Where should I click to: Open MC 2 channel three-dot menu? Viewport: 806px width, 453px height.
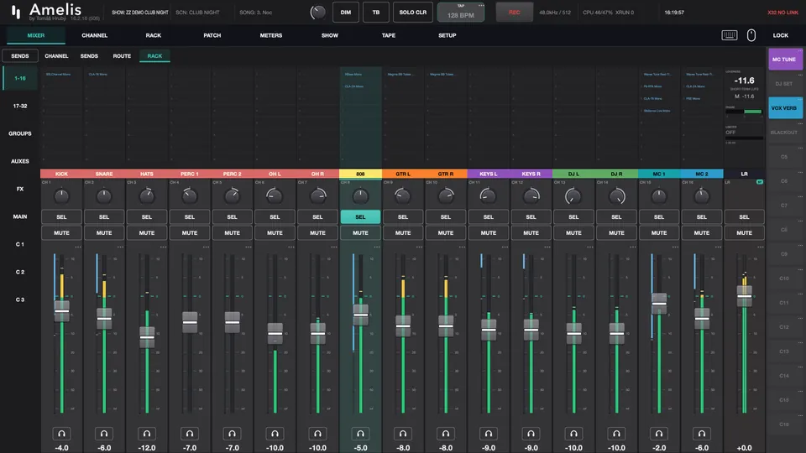tap(718, 247)
